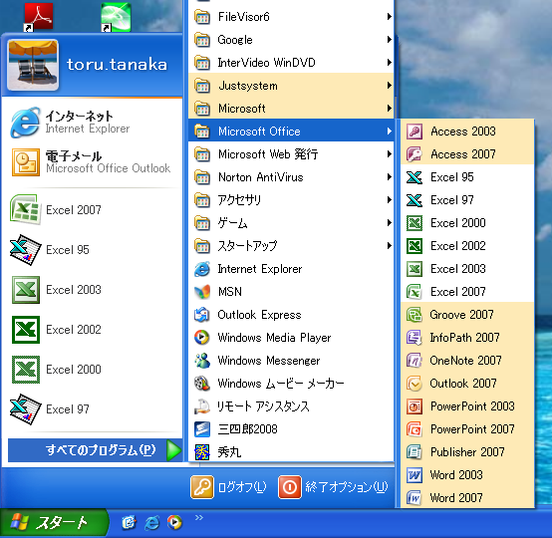Image resolution: width=552 pixels, height=538 pixels.
Task: Open the Microsoft Office menu folder
Action: 291,132
